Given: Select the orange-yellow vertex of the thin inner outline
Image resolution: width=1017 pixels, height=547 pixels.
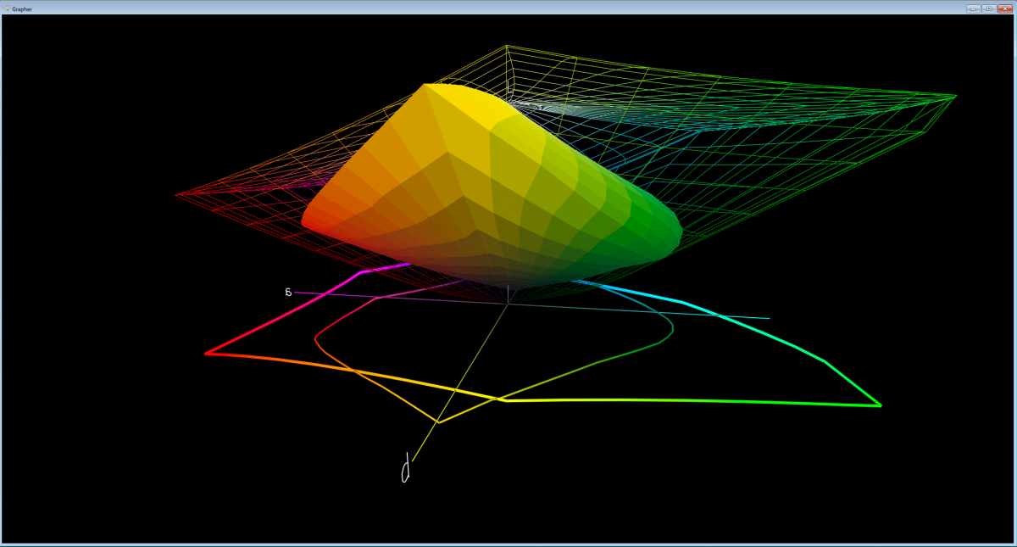Looking at the screenshot, I should 438,421.
